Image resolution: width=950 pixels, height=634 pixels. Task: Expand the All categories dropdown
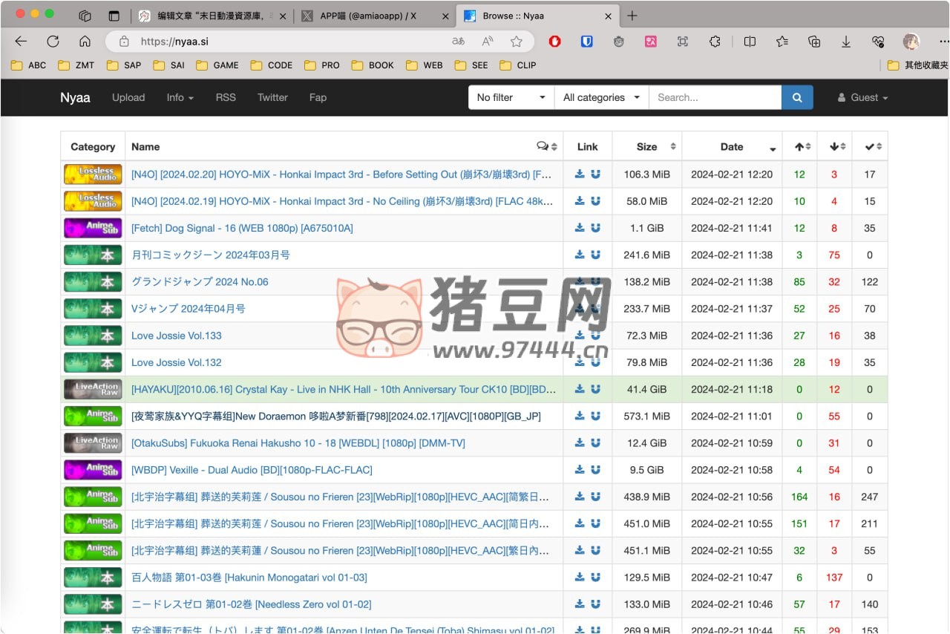(x=601, y=97)
